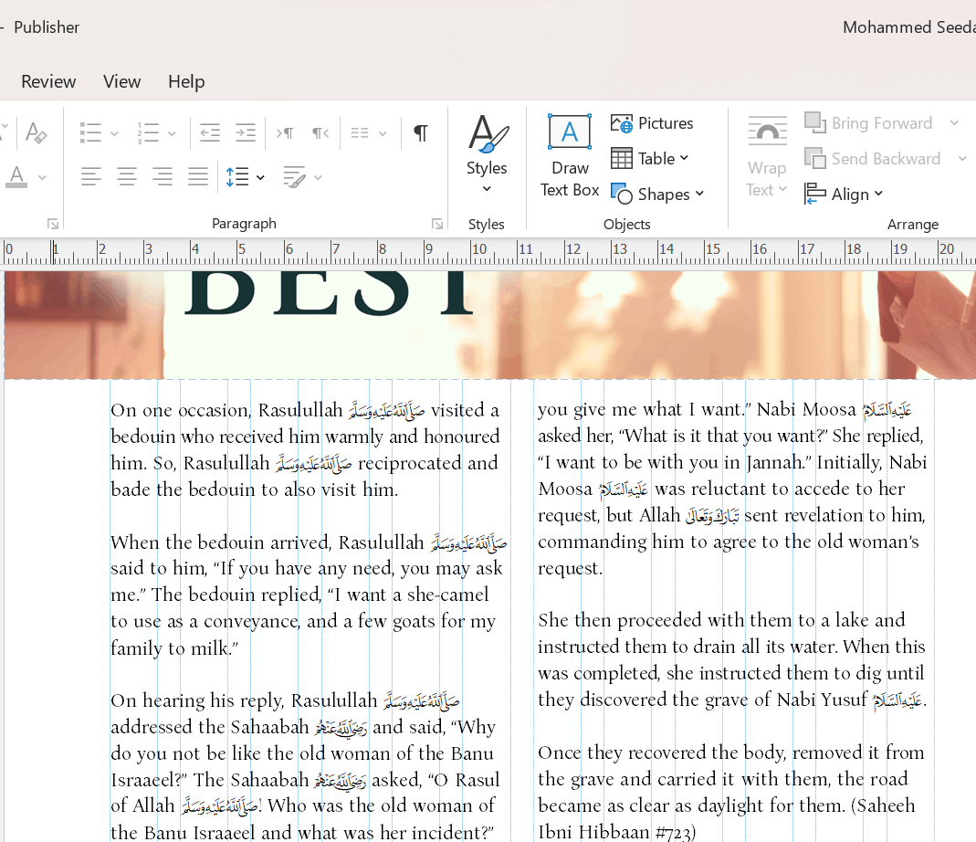Click the font color A icon
Viewport: 976px width, 842px height.
(x=16, y=177)
